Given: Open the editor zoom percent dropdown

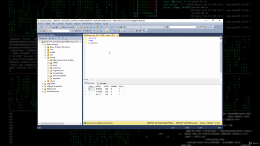Looking at the screenshot, I should point(91,79).
